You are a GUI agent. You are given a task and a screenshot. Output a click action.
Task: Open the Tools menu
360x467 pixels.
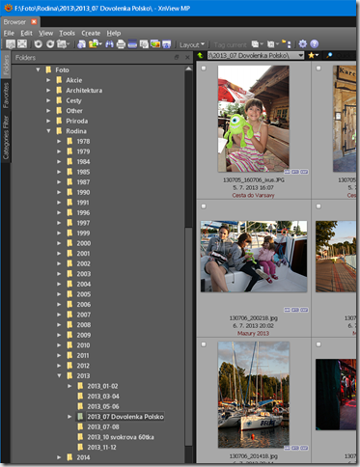pos(67,33)
